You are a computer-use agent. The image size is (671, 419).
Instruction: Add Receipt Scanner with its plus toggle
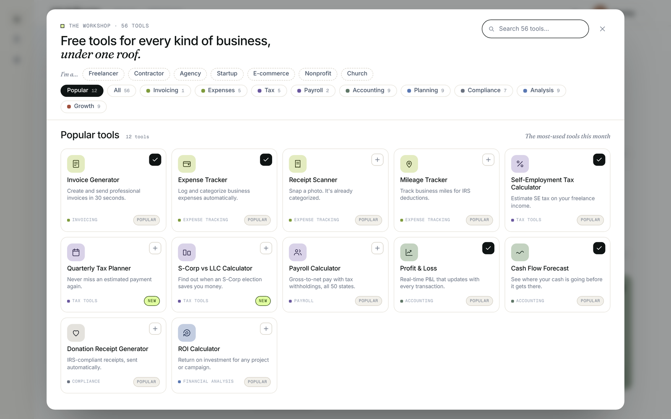[377, 160]
